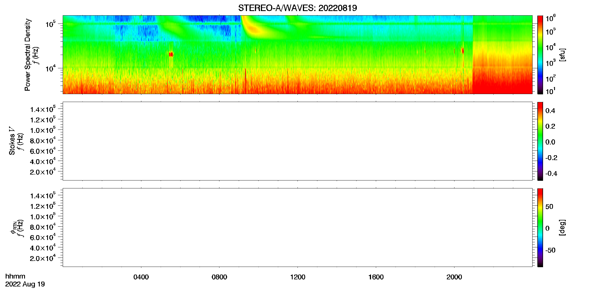Click the hhmm time format label

tap(15, 276)
